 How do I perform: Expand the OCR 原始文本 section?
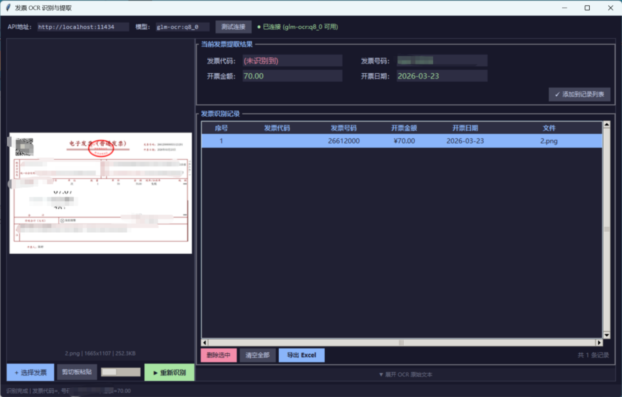pos(405,374)
